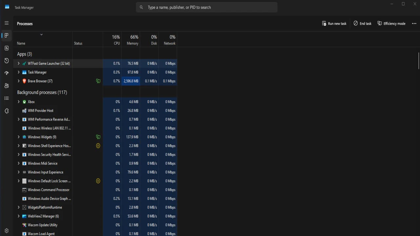Expand the Brave Browser process group

pos(18,81)
